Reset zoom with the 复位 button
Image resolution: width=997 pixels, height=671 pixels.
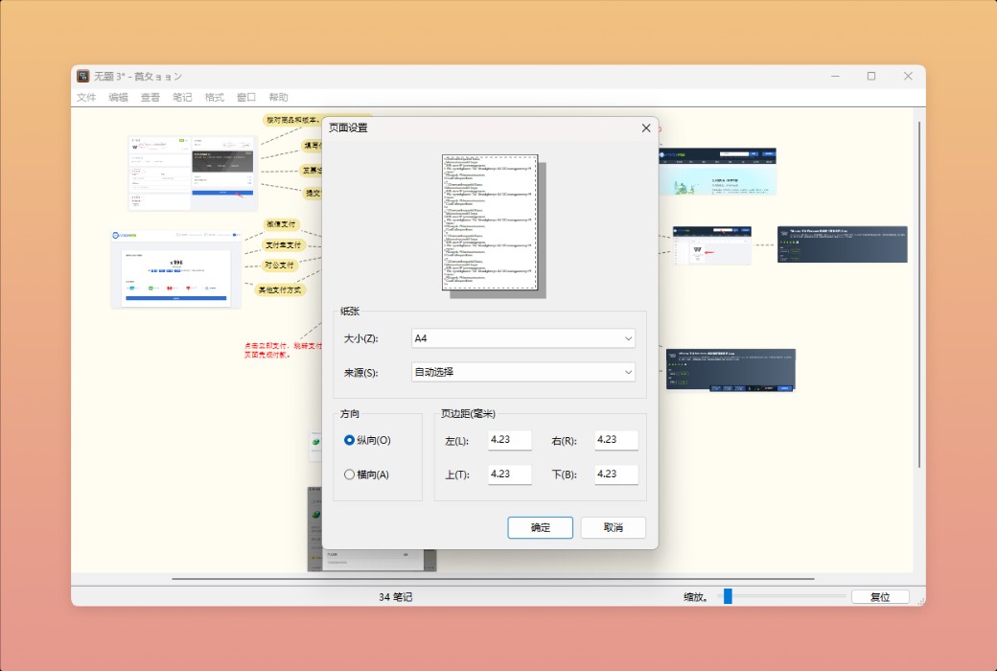point(879,595)
